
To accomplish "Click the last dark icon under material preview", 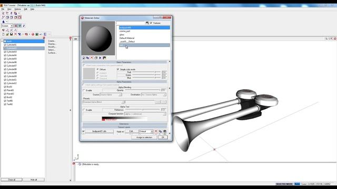I will point(104,58).
